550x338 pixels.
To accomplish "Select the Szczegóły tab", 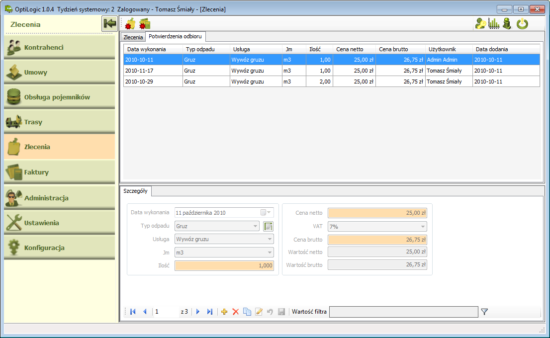I will click(135, 191).
